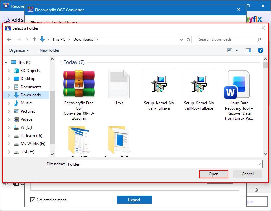Select the W (C:) drive
This screenshot has width=271, height=211.
click(x=26, y=127)
